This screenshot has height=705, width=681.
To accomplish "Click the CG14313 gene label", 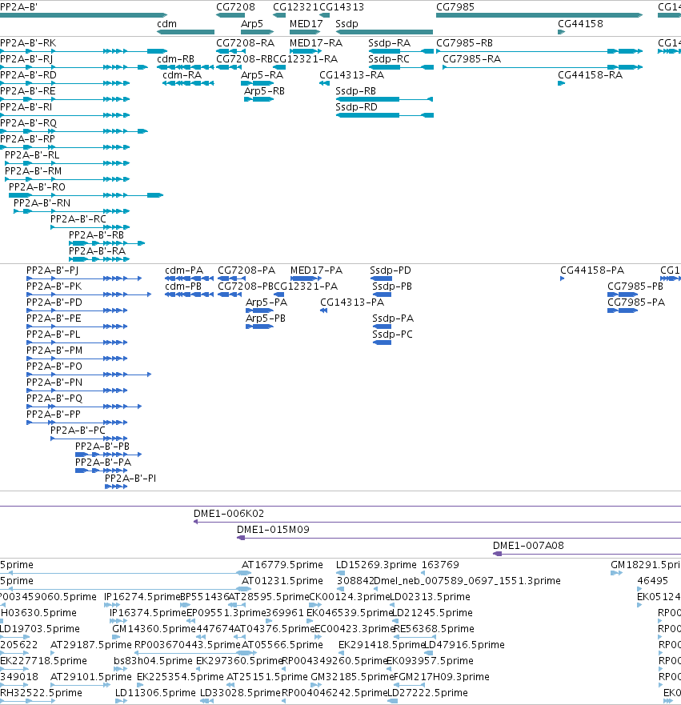I will coord(342,7).
